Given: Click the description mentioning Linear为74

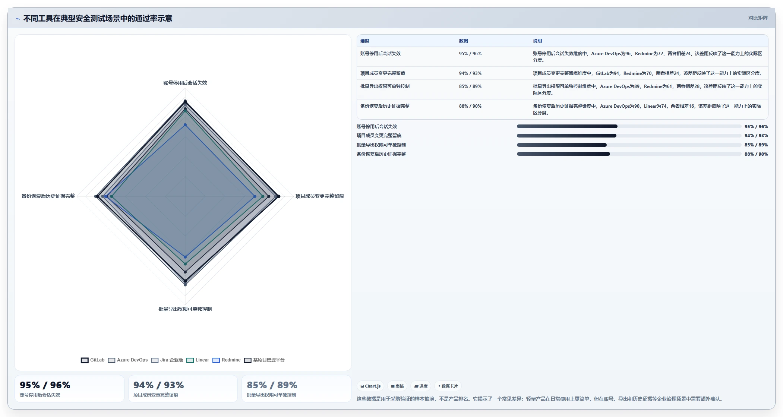Looking at the screenshot, I should (x=648, y=110).
